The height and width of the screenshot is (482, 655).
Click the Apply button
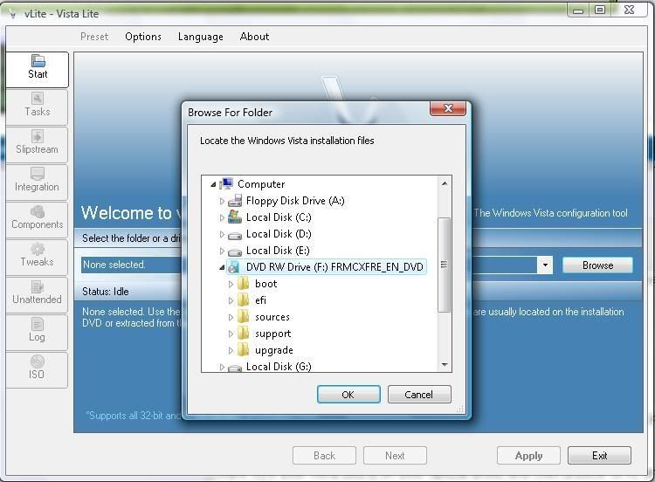coord(528,455)
